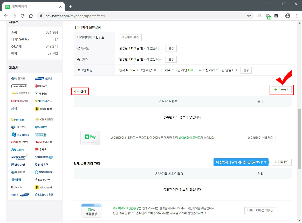Open a new browser tab
Screen dimensions: 302x223
click(x=70, y=6)
